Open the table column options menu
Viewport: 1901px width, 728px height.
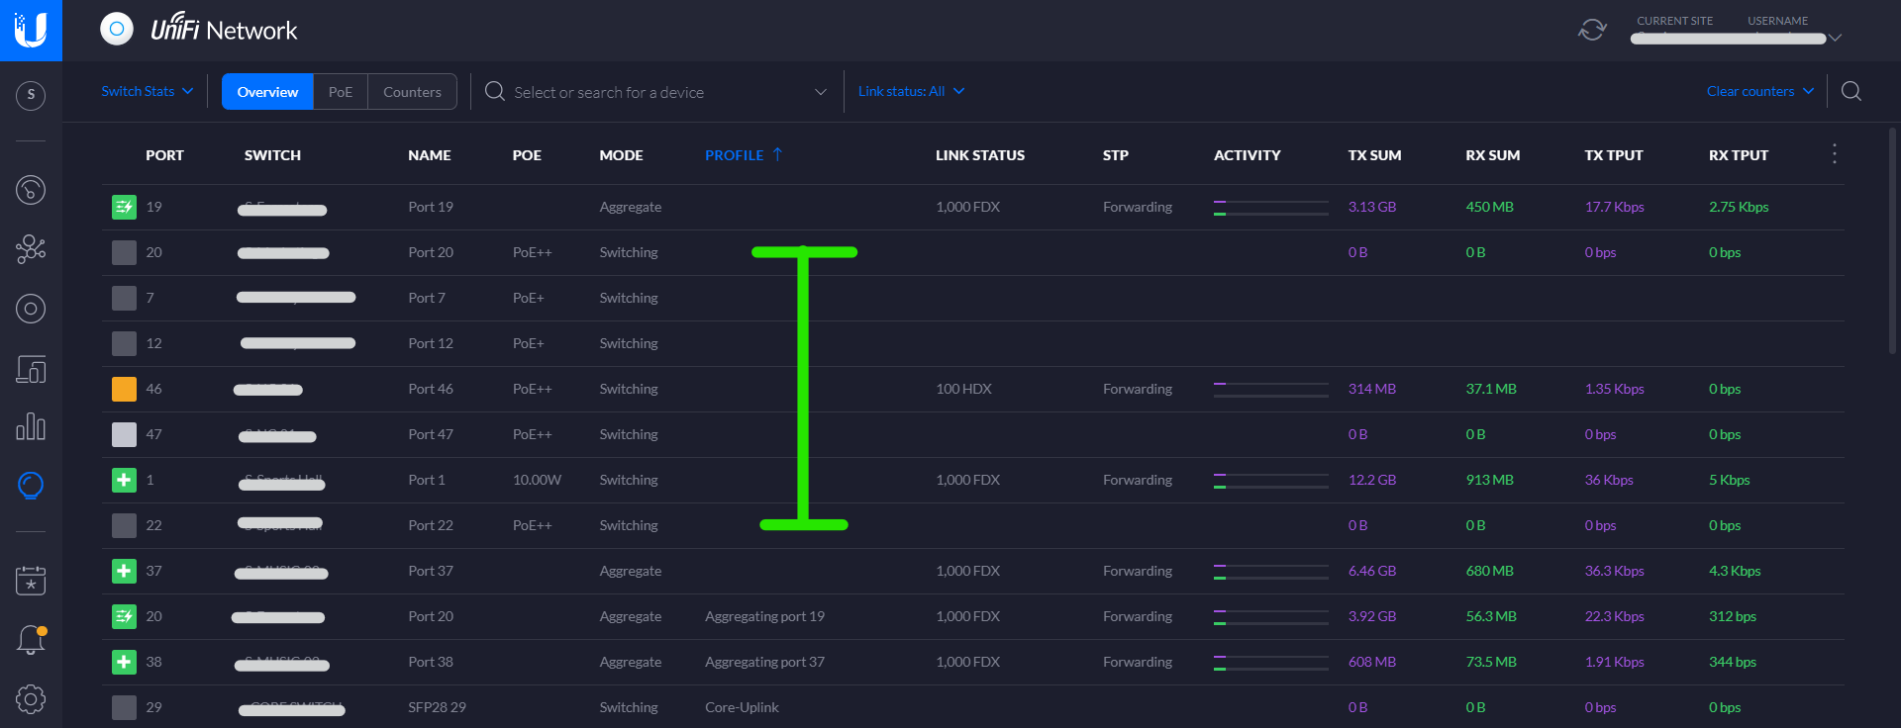point(1835,154)
